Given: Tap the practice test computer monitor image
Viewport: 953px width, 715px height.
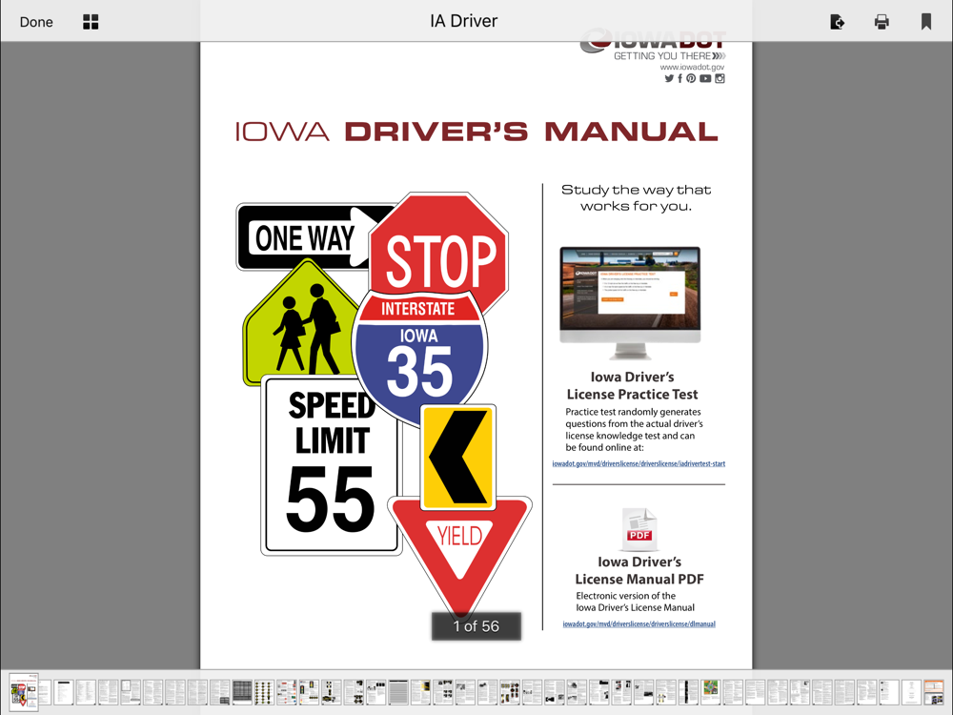Looking at the screenshot, I should [x=630, y=302].
